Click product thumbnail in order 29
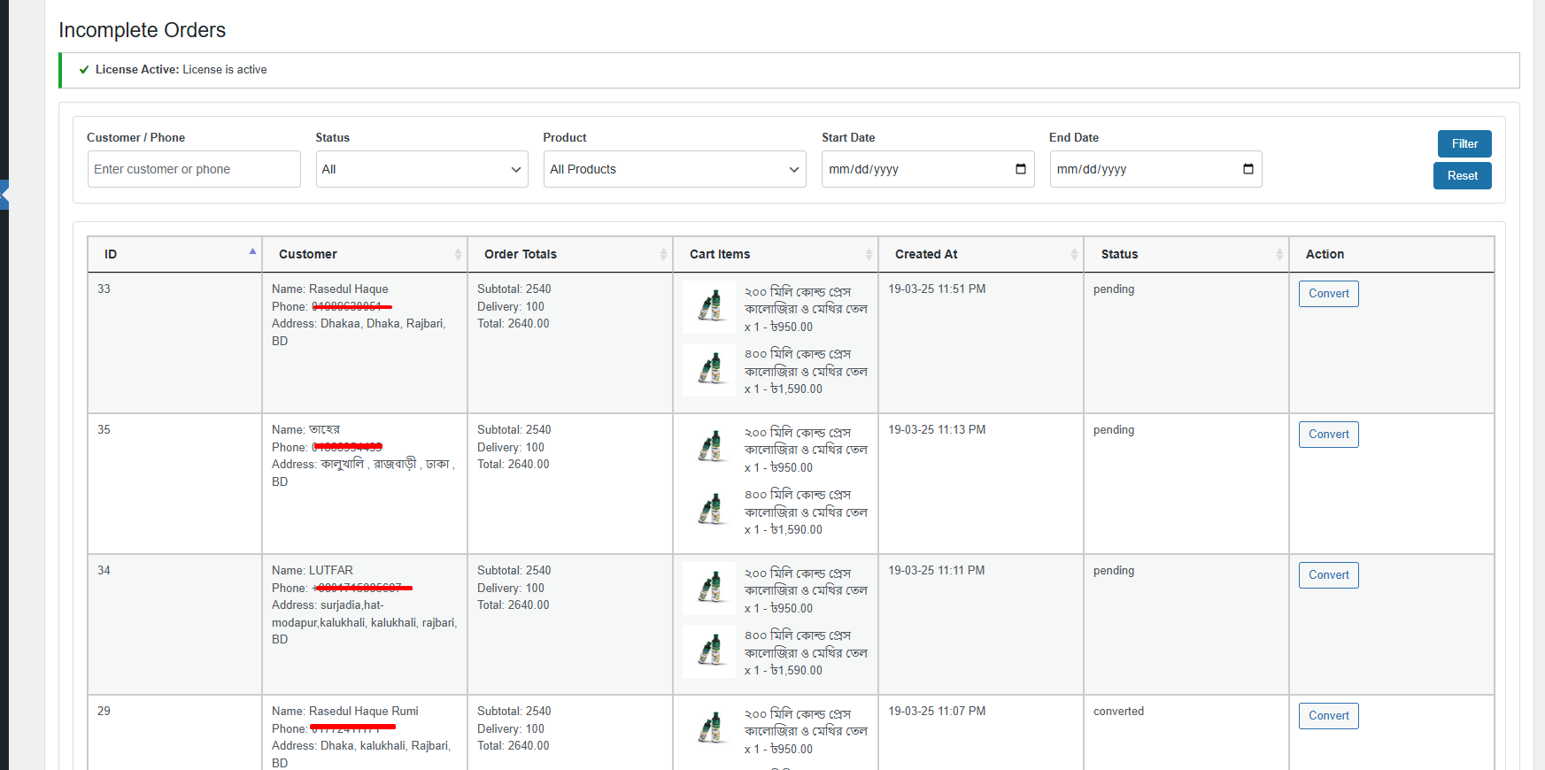1545x770 pixels. [x=709, y=729]
